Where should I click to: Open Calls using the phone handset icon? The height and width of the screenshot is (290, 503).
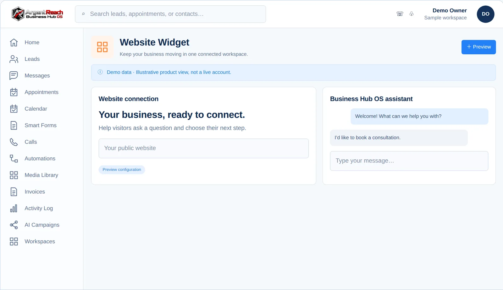[14, 142]
